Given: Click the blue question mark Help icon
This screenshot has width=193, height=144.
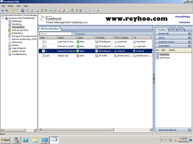Looking at the screenshot, I should point(23,11).
